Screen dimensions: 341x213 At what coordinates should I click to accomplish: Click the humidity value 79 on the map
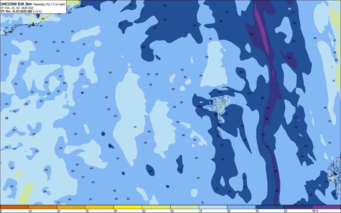click(x=135, y=127)
